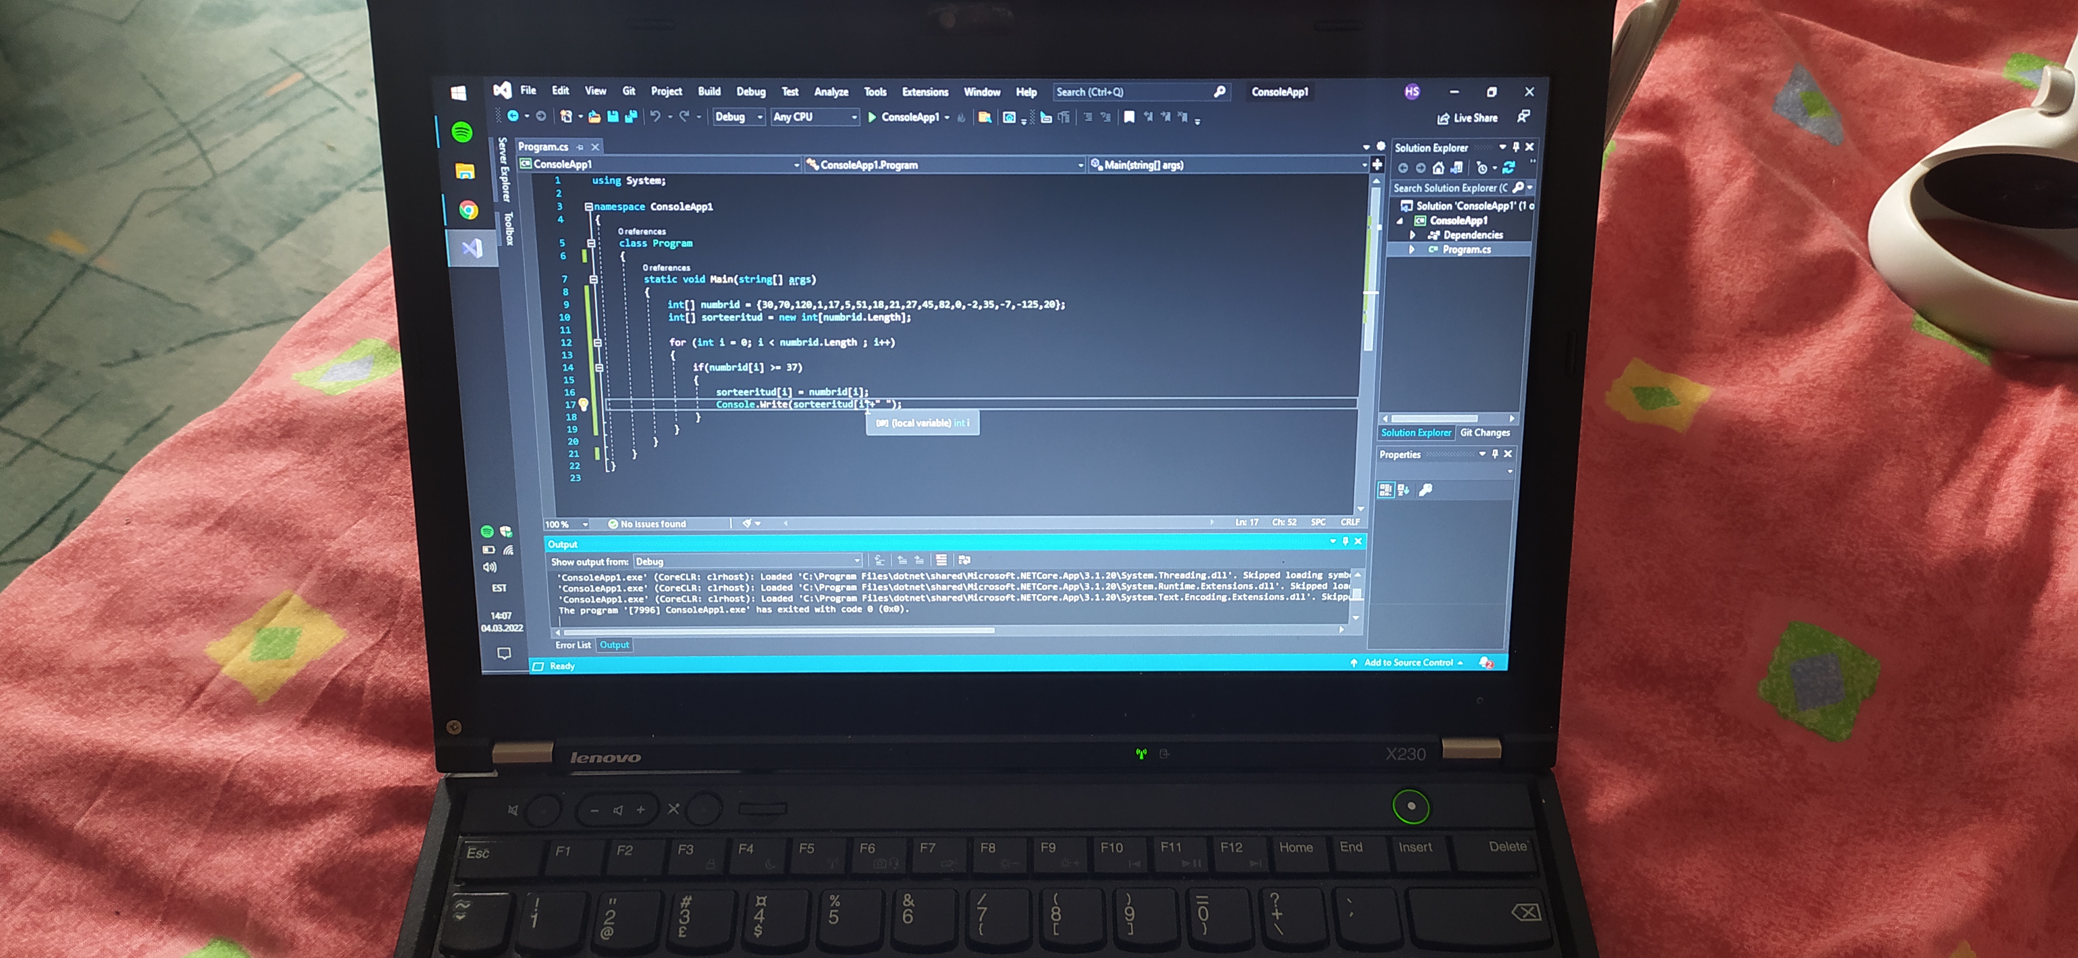Expand the Dependencies tree node
The image size is (2078, 958).
coord(1413,235)
